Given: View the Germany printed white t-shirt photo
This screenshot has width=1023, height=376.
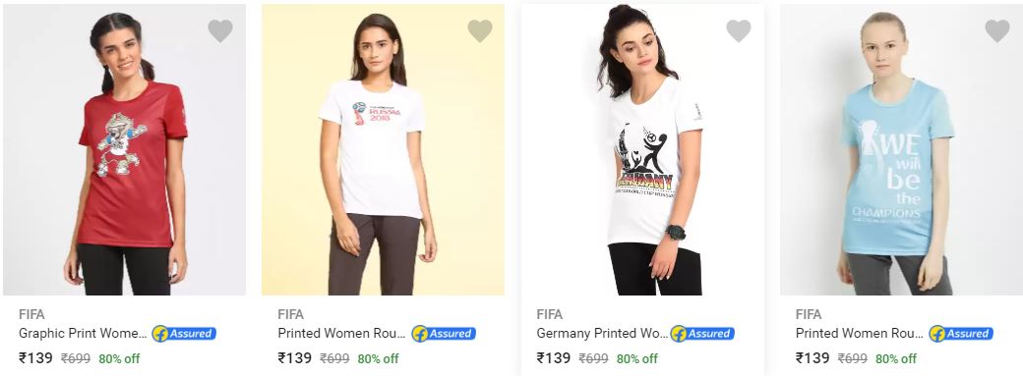Looking at the screenshot, I should coord(642,150).
